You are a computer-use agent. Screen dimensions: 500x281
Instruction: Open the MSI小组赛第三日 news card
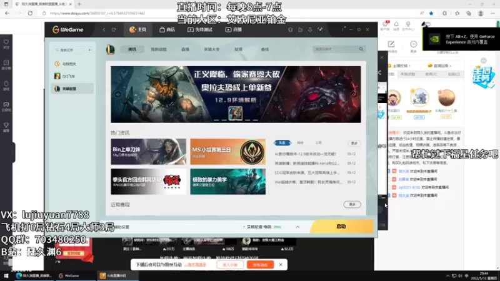coord(228,152)
